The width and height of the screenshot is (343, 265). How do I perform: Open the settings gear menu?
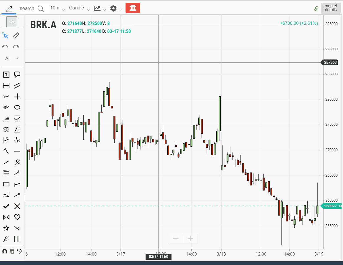pos(116,8)
